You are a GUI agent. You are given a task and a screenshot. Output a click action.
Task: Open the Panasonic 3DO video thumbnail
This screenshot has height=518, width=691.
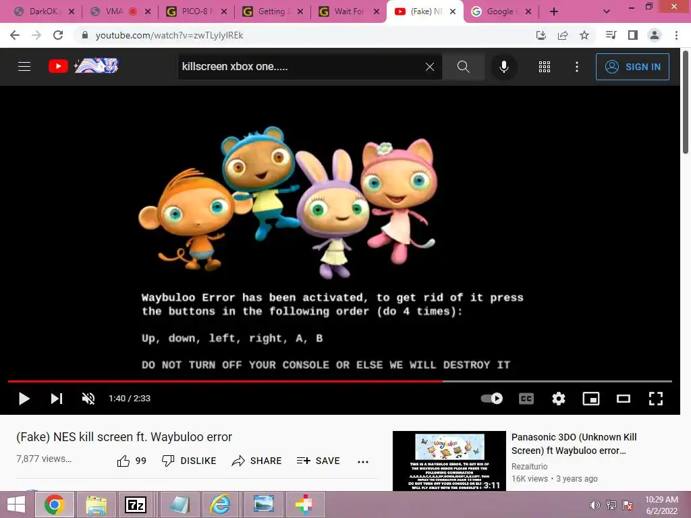[449, 461]
